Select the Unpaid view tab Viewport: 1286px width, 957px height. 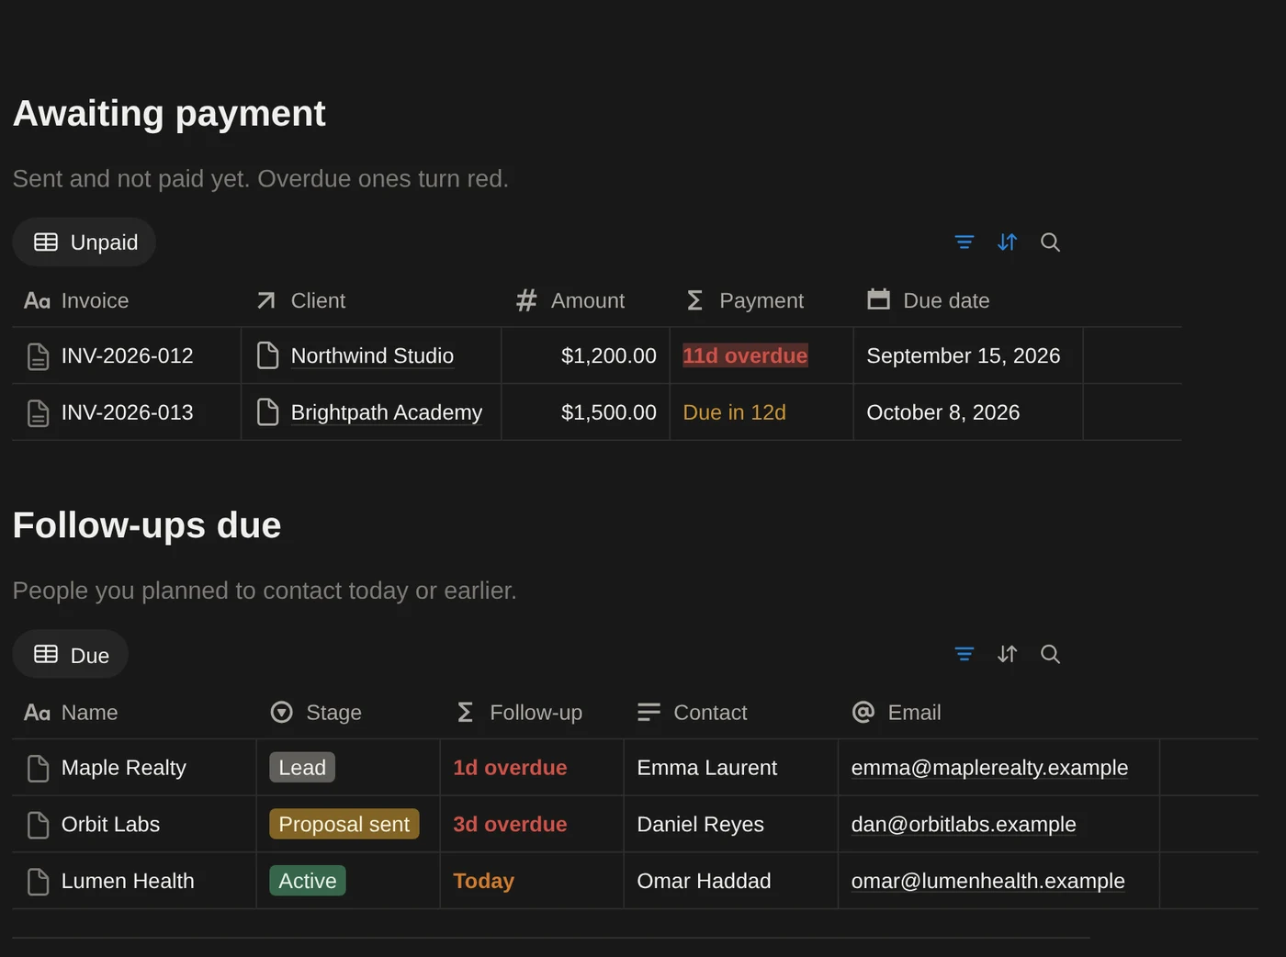tap(85, 242)
